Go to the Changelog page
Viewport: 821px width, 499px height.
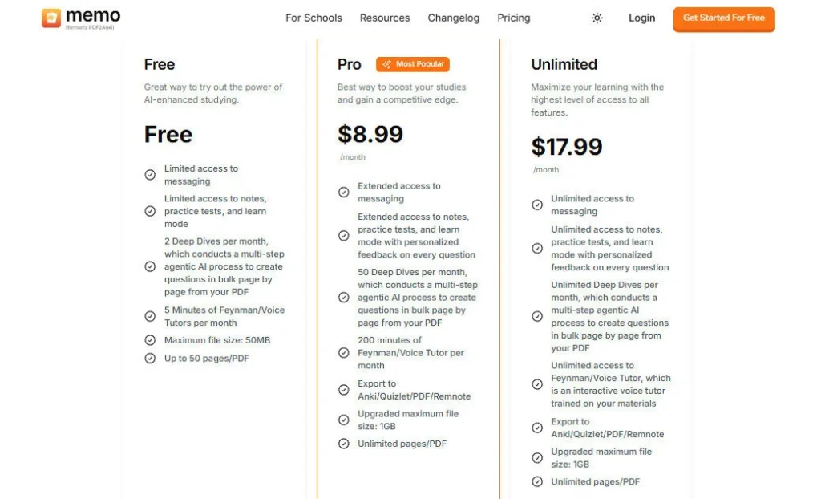[x=453, y=18]
